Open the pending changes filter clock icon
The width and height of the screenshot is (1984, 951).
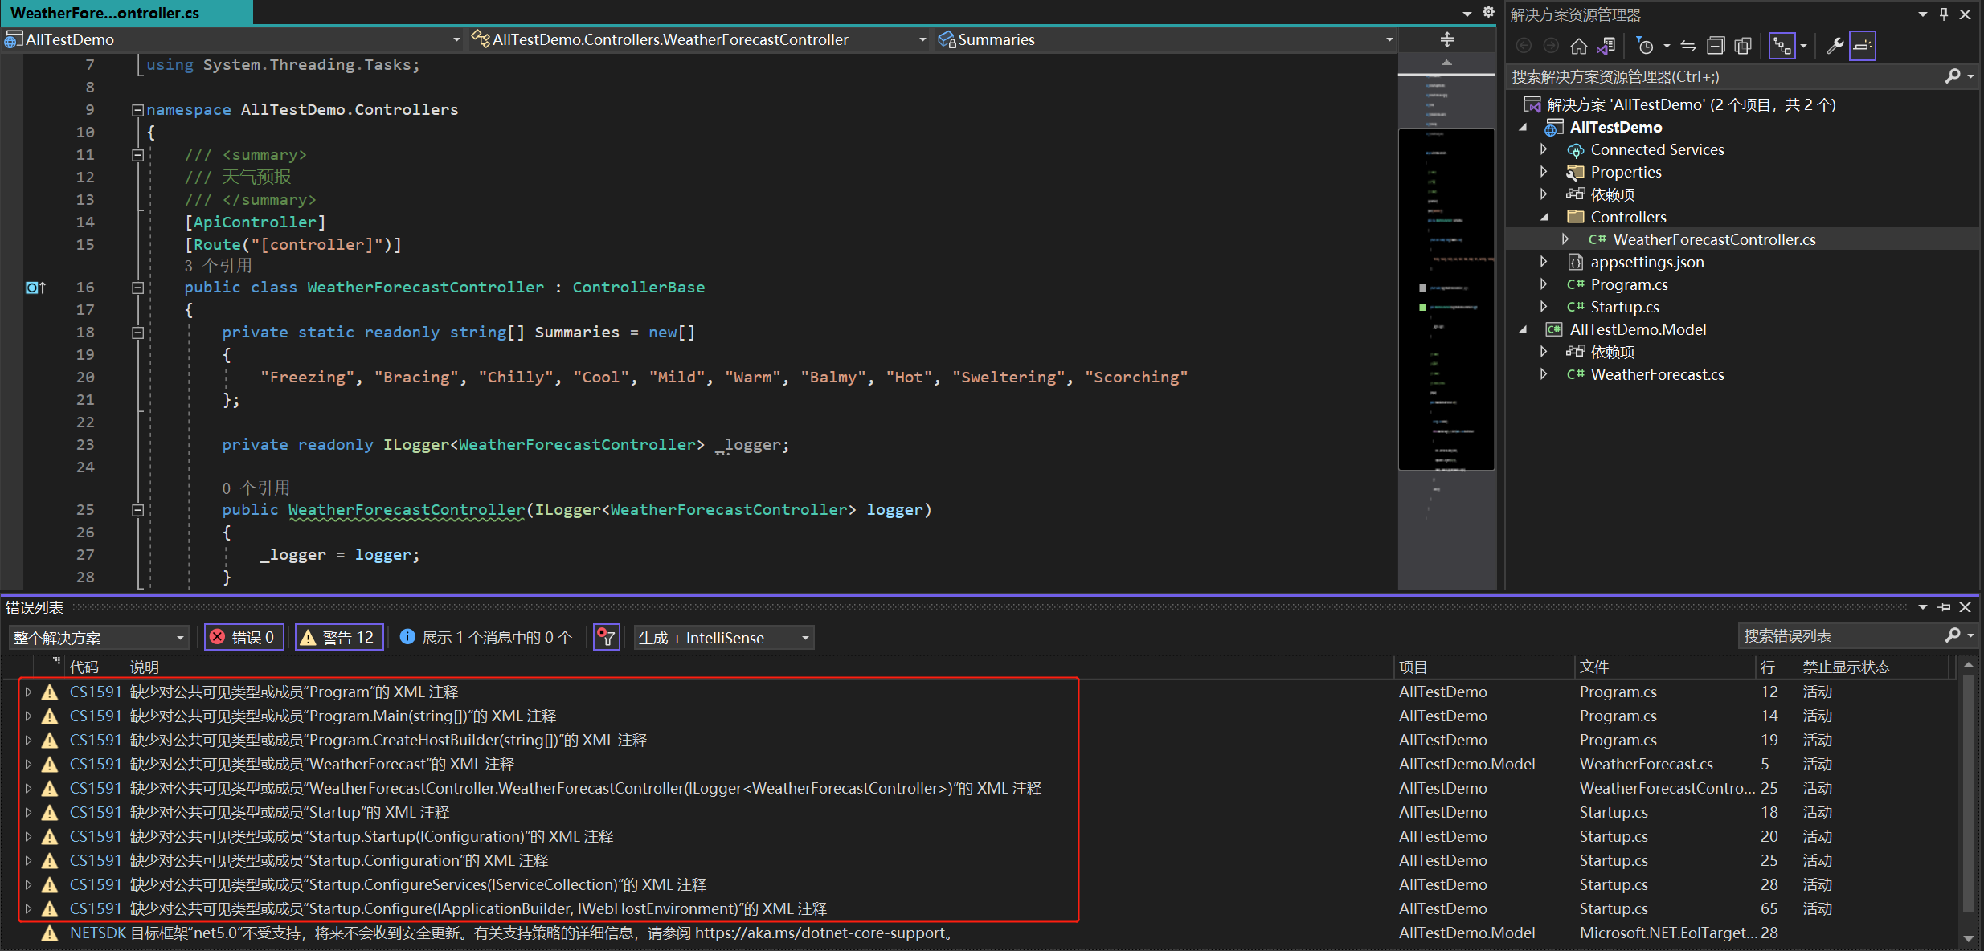coord(1646,47)
